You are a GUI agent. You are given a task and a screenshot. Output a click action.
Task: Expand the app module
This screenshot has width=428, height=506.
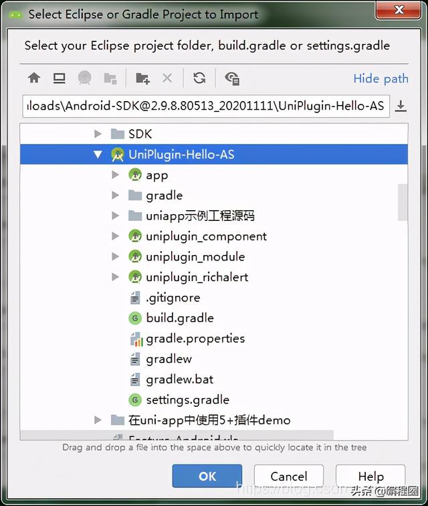pyautogui.click(x=115, y=175)
